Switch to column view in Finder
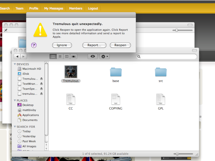The height and width of the screenshot is (161, 215). click(x=67, y=57)
